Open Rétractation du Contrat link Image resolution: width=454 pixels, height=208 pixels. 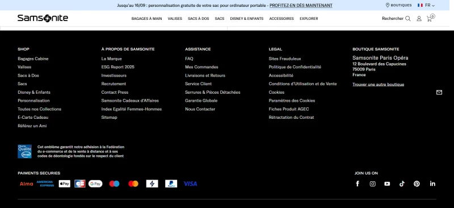point(291,118)
